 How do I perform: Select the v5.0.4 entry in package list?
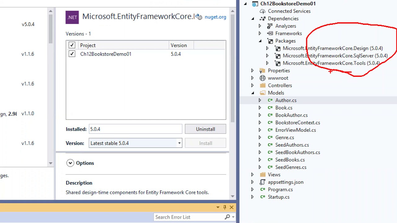coord(28,24)
